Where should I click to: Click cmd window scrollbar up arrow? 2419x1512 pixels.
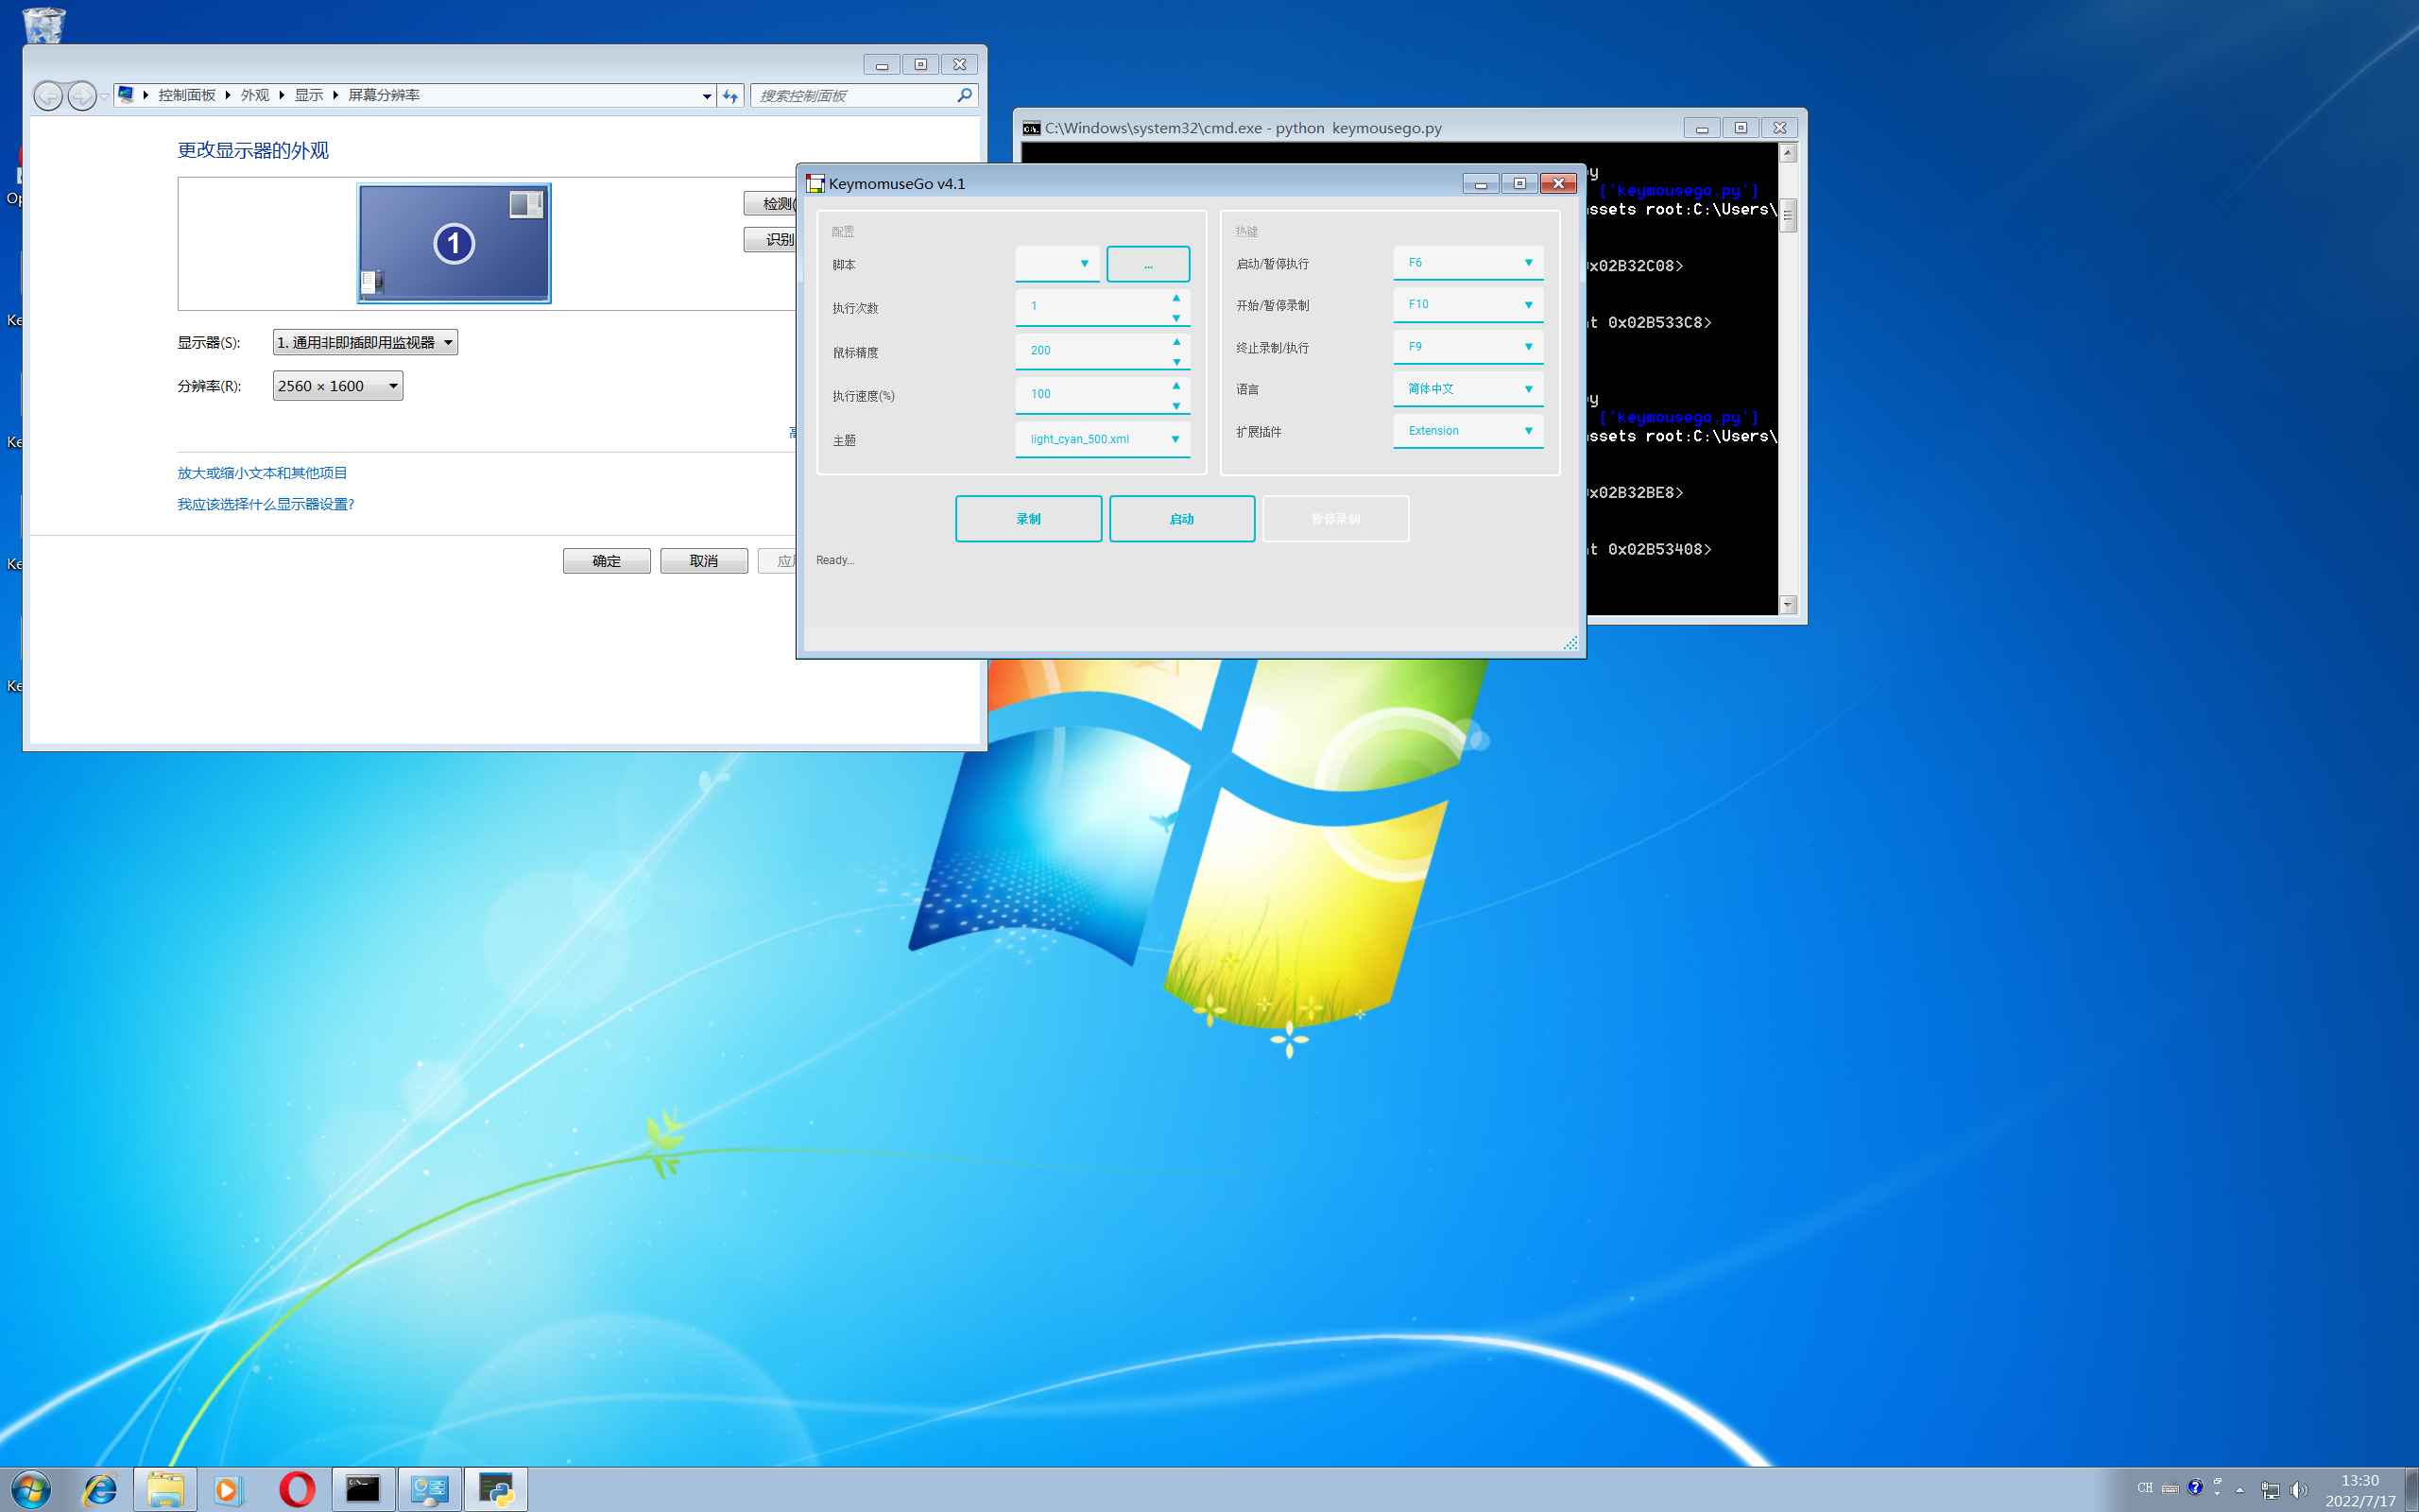coord(1788,153)
